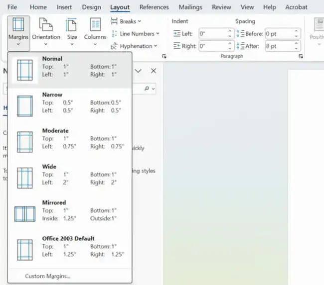Click the Mirrored margins thumbnail icon

point(25,214)
